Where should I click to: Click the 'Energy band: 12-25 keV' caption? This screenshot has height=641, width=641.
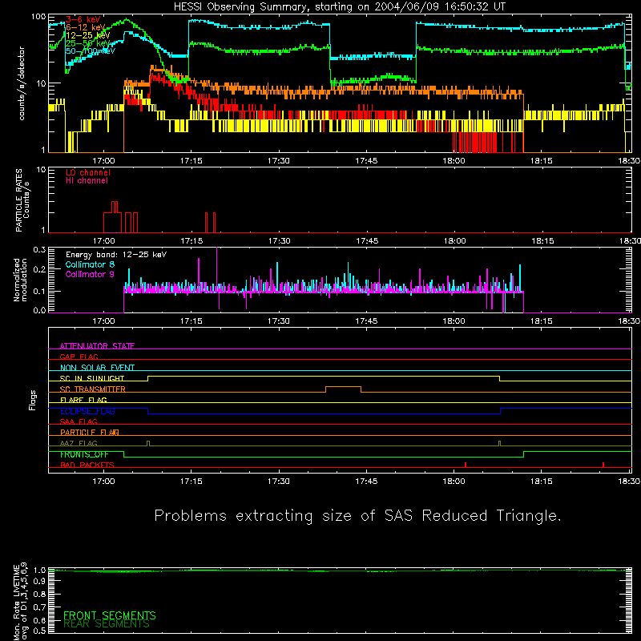click(x=116, y=255)
